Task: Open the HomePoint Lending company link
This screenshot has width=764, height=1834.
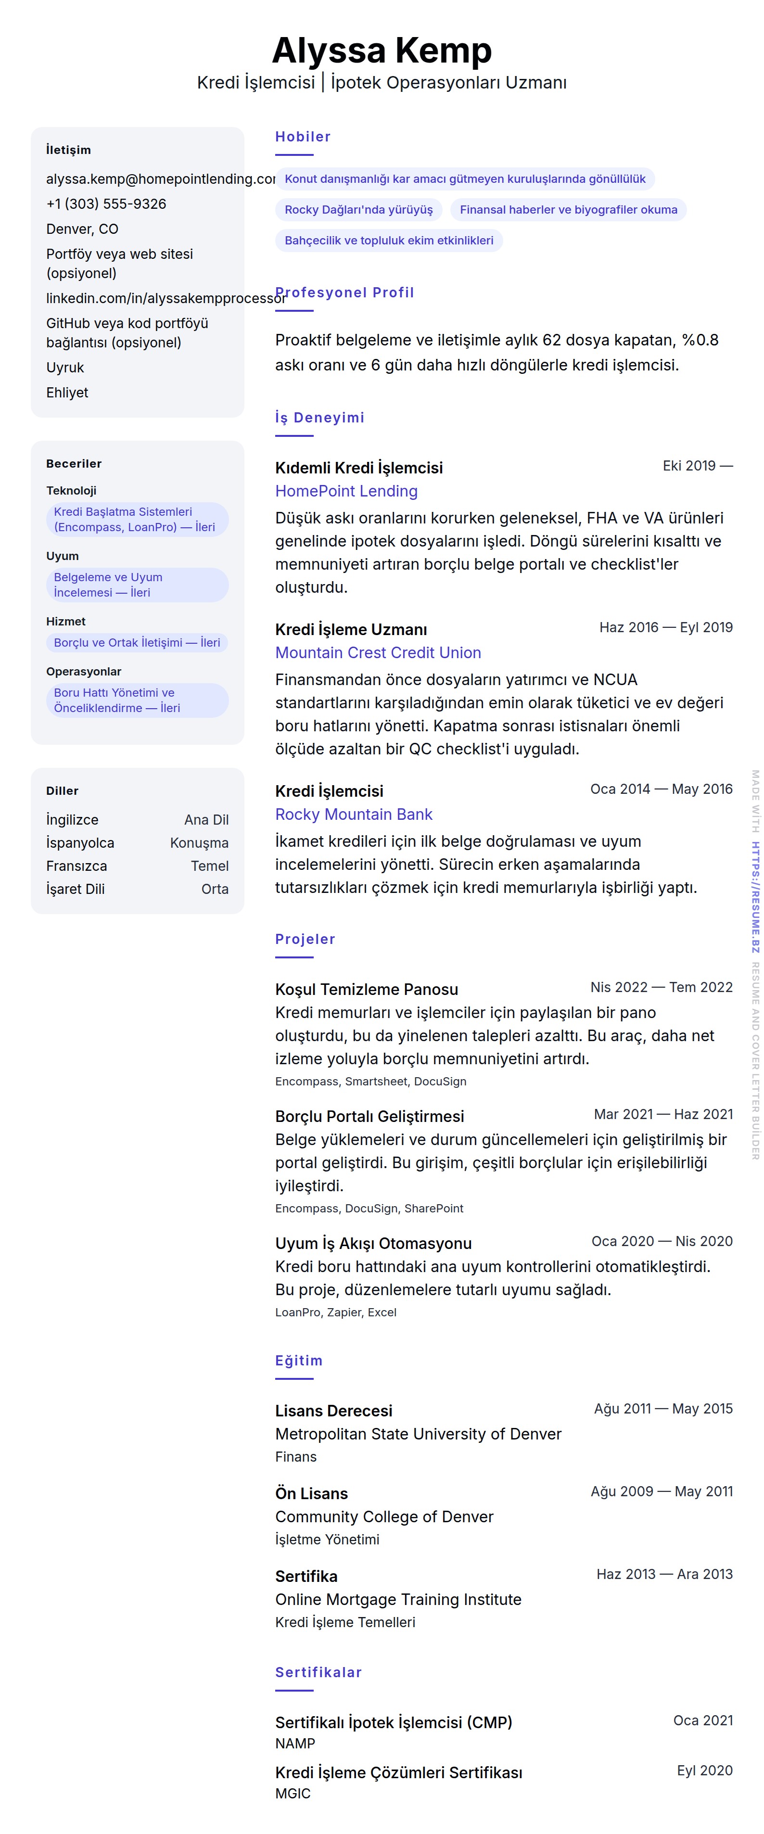Action: tap(346, 491)
